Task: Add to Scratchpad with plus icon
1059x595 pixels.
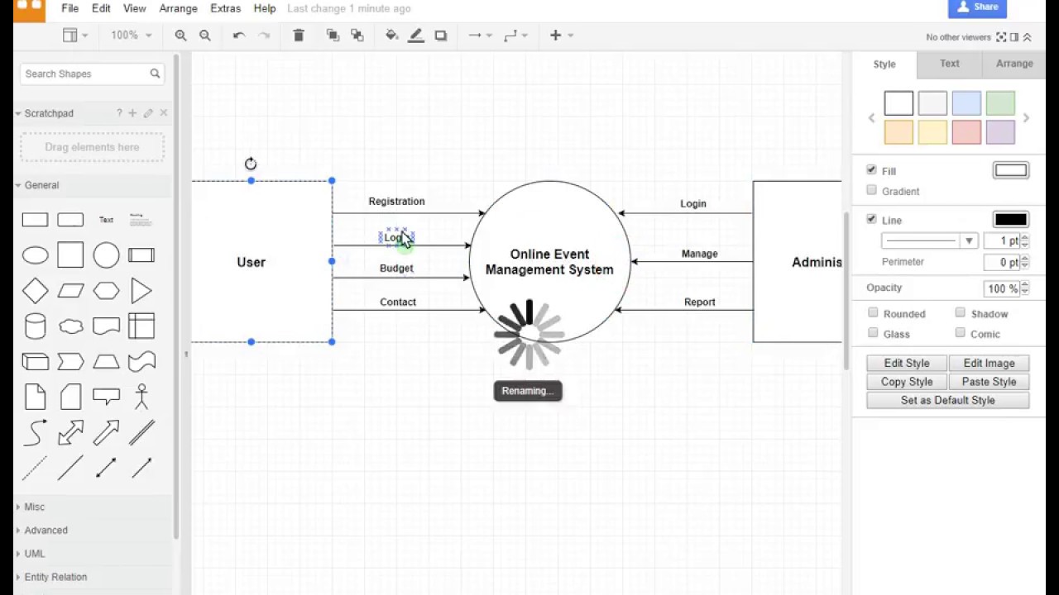Action: pos(132,113)
